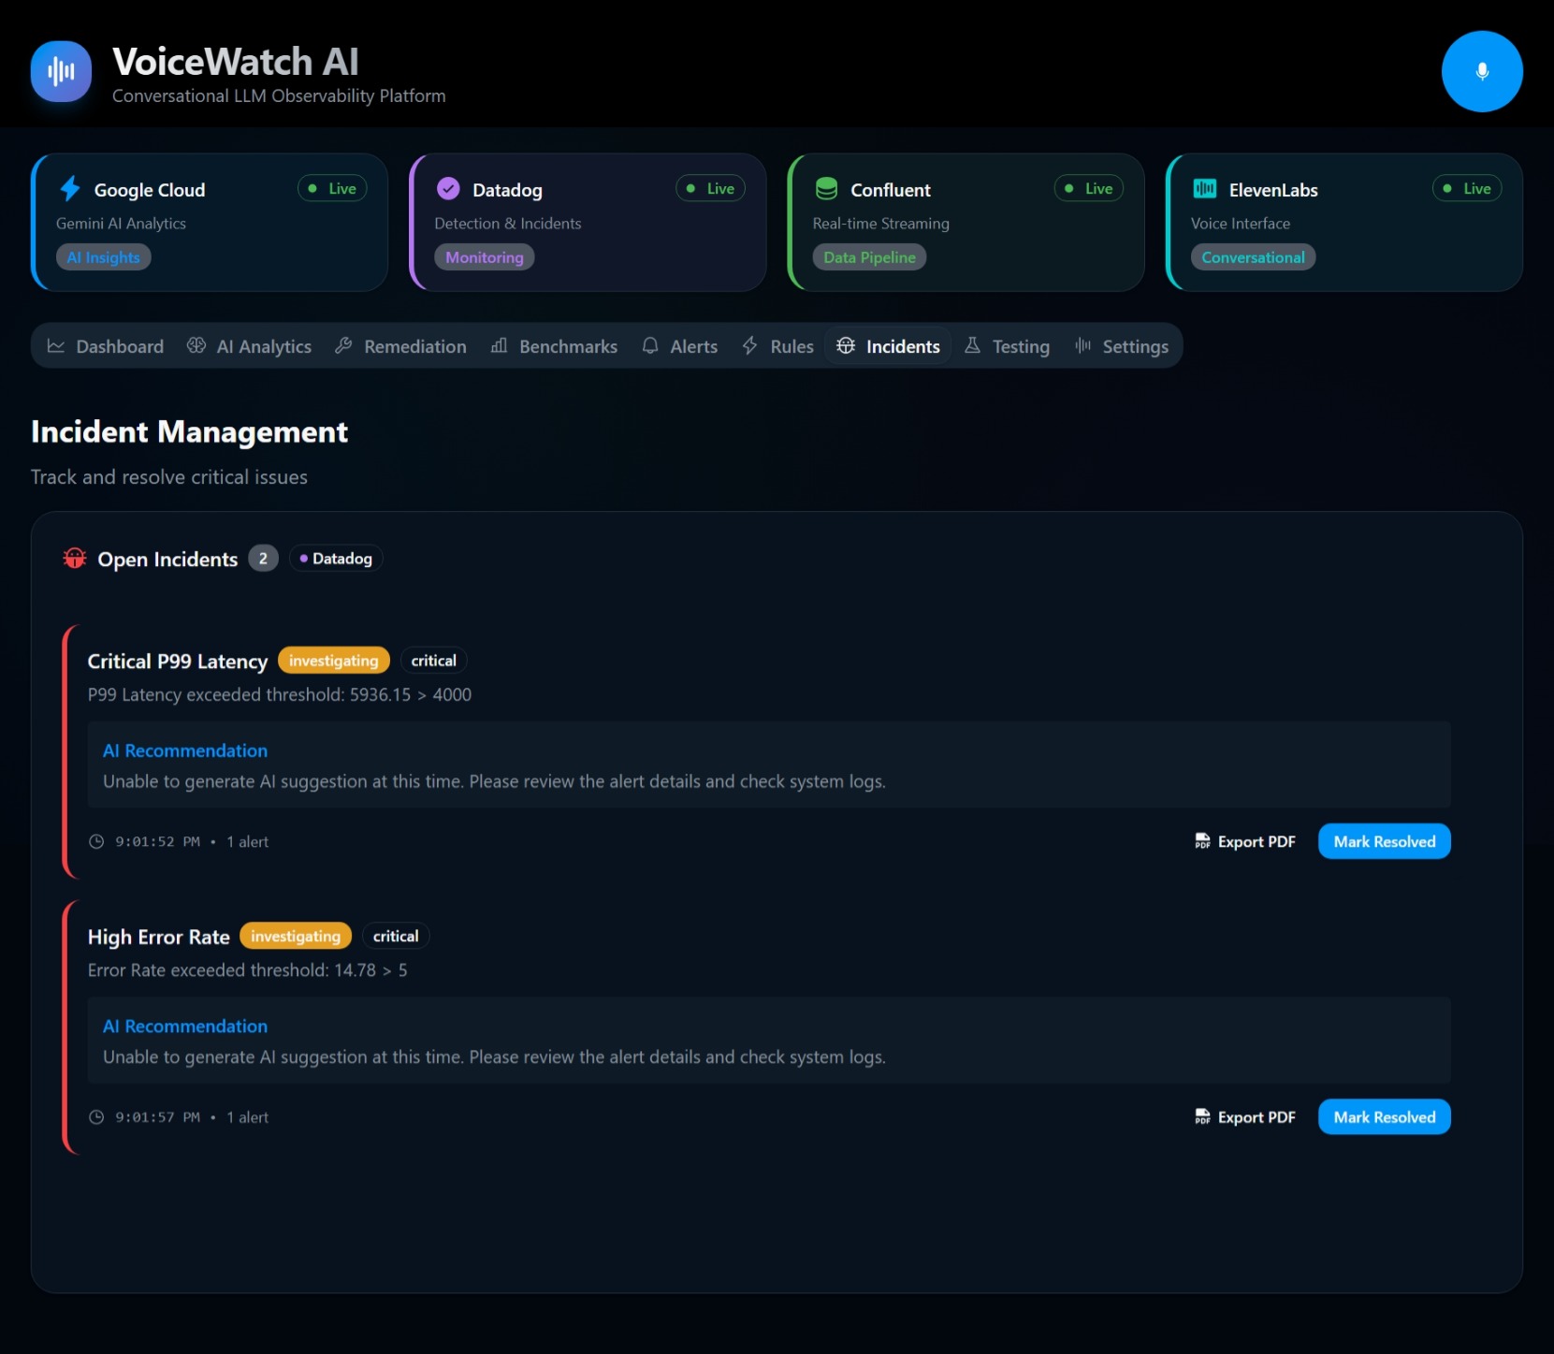Click investigating status on High Error Rate

(x=296, y=937)
